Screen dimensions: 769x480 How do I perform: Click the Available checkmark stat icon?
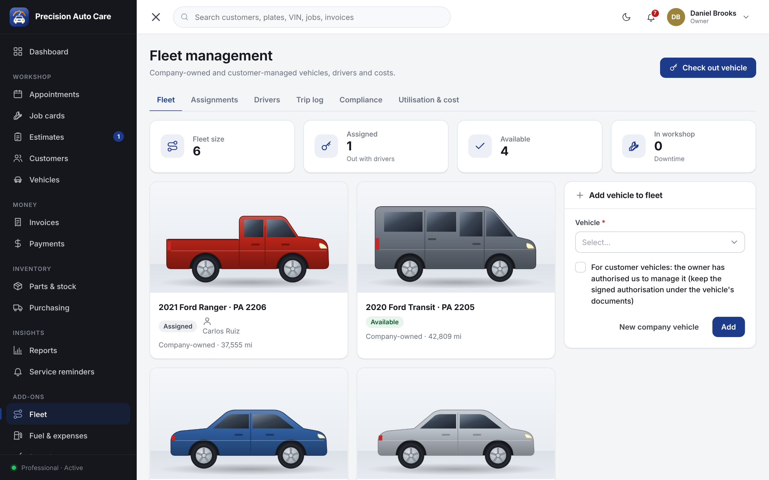click(480, 146)
